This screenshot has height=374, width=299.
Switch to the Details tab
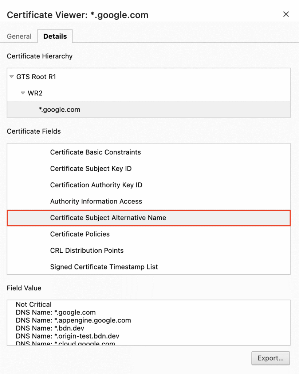tap(55, 36)
